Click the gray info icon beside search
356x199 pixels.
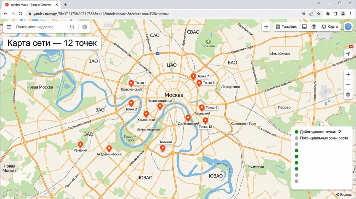click(85, 27)
